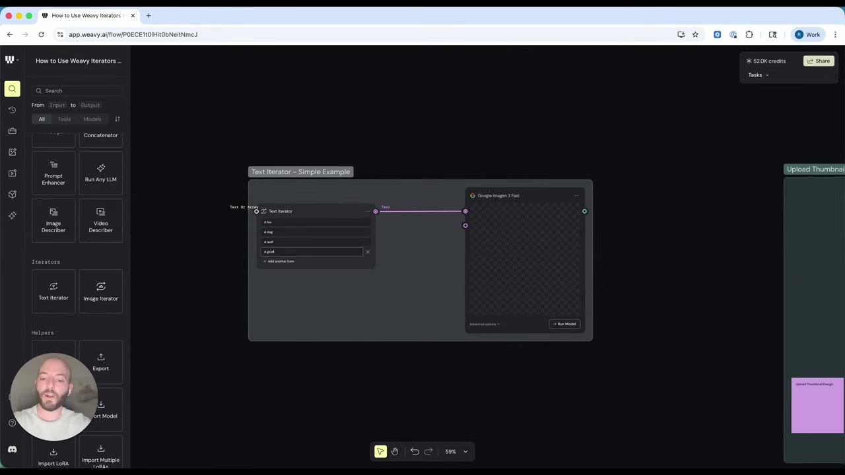Bookmark this page with star icon
The height and width of the screenshot is (475, 845).
pos(695,34)
